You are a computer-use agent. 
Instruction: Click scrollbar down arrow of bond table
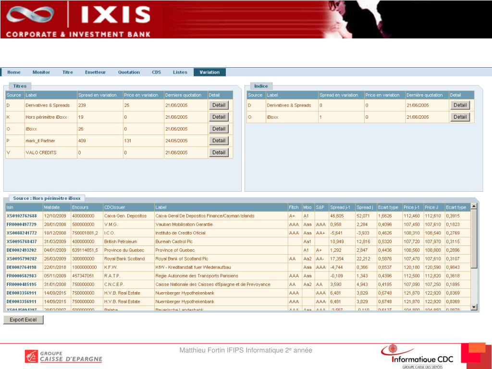coord(474,307)
